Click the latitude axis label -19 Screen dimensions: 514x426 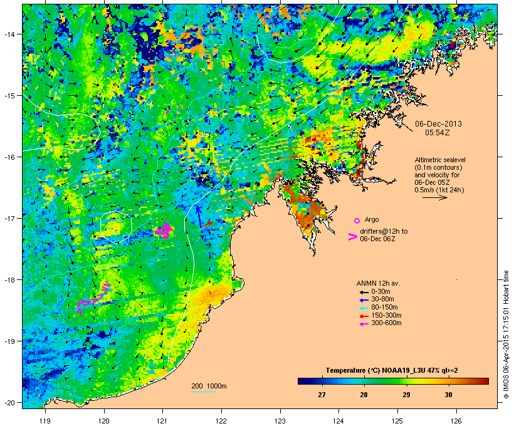(x=9, y=341)
